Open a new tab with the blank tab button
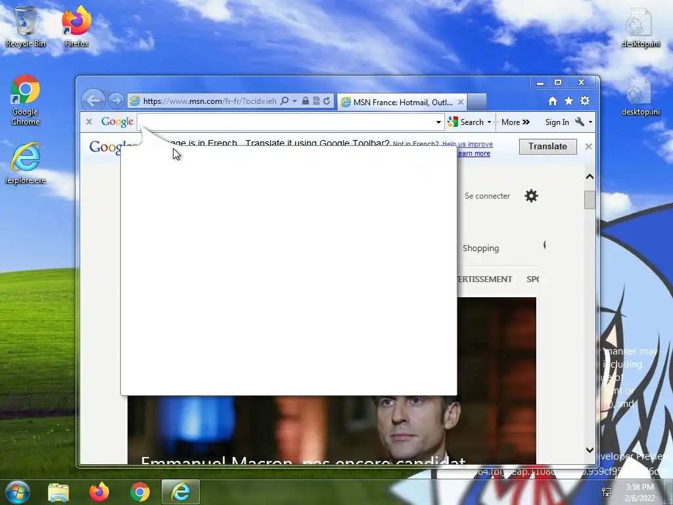 point(477,102)
